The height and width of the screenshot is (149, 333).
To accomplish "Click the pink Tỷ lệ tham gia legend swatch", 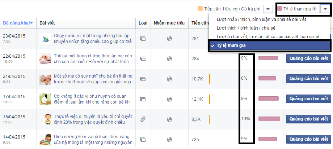I will [x=280, y=9].
